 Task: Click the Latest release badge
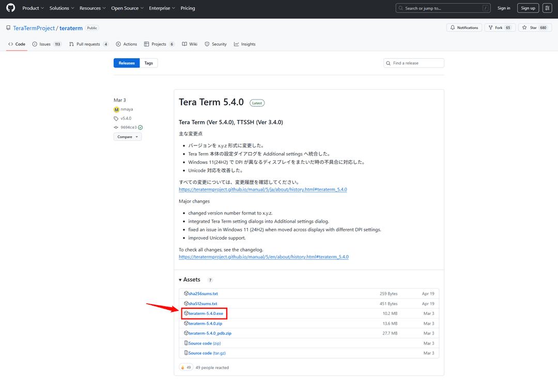pos(257,103)
